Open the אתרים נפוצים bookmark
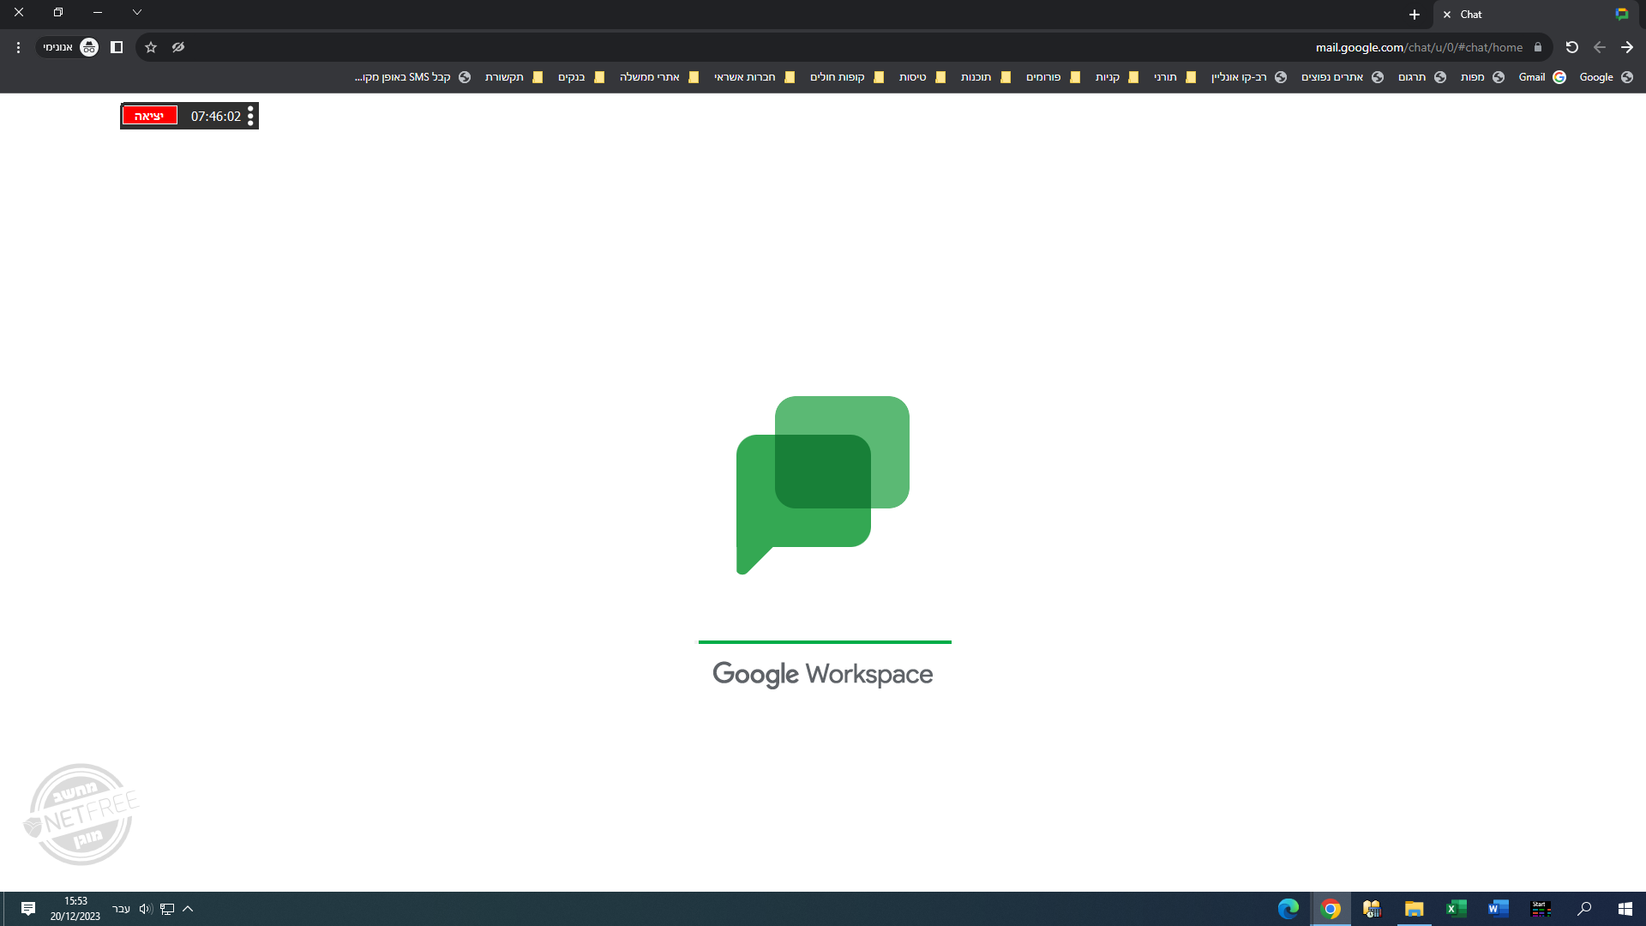This screenshot has height=926, width=1646. [1343, 77]
